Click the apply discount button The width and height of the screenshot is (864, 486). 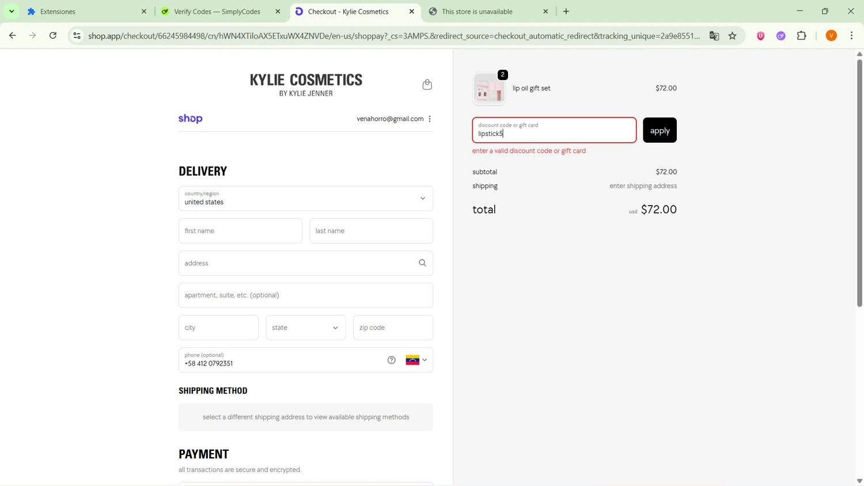tap(660, 130)
